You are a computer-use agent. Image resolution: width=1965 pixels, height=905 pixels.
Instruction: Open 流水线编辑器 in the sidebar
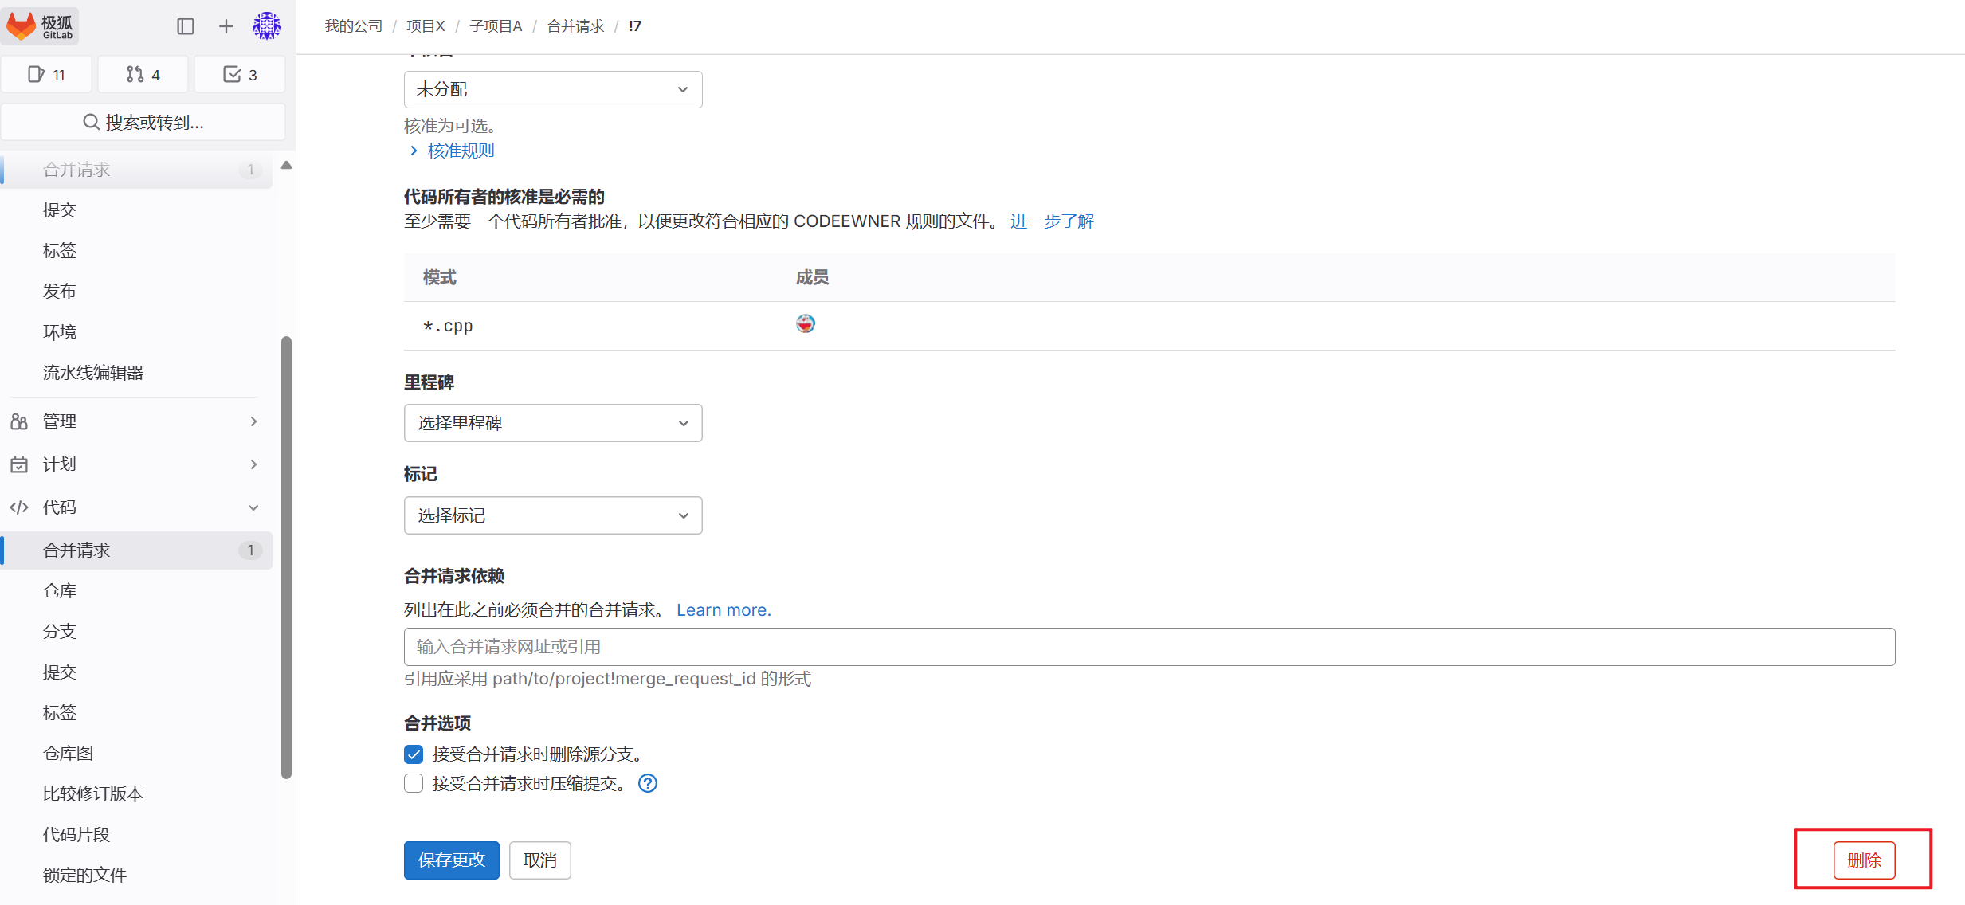[x=93, y=371]
